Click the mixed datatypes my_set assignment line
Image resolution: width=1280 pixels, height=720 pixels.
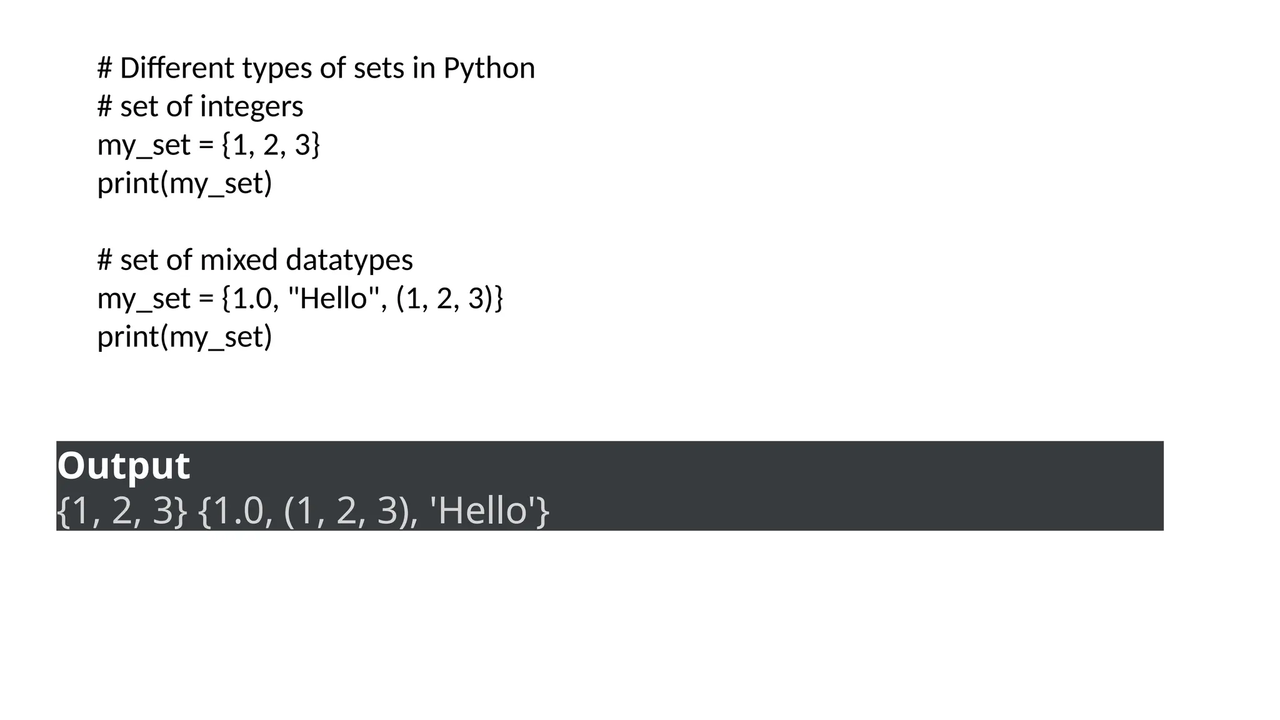[300, 299]
